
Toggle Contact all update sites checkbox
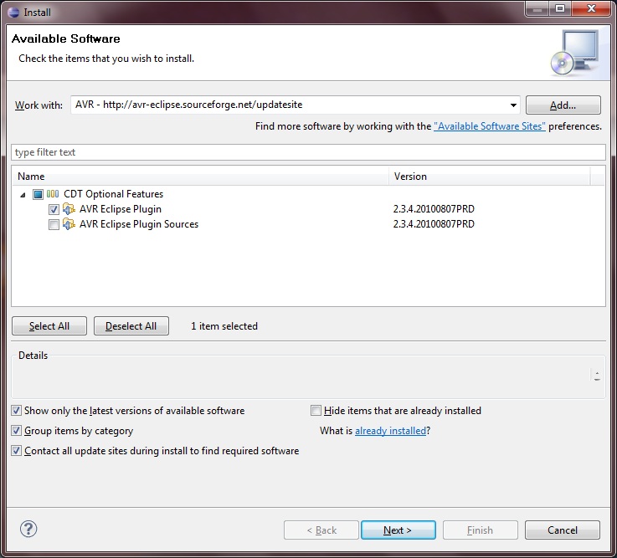(16, 451)
